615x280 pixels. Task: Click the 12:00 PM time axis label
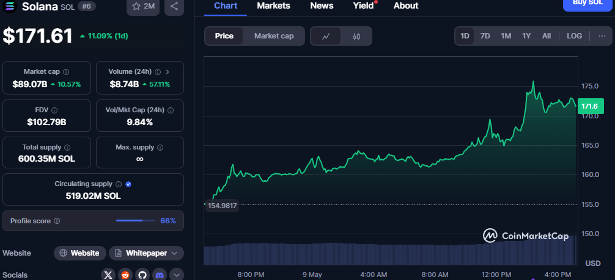[495, 275]
